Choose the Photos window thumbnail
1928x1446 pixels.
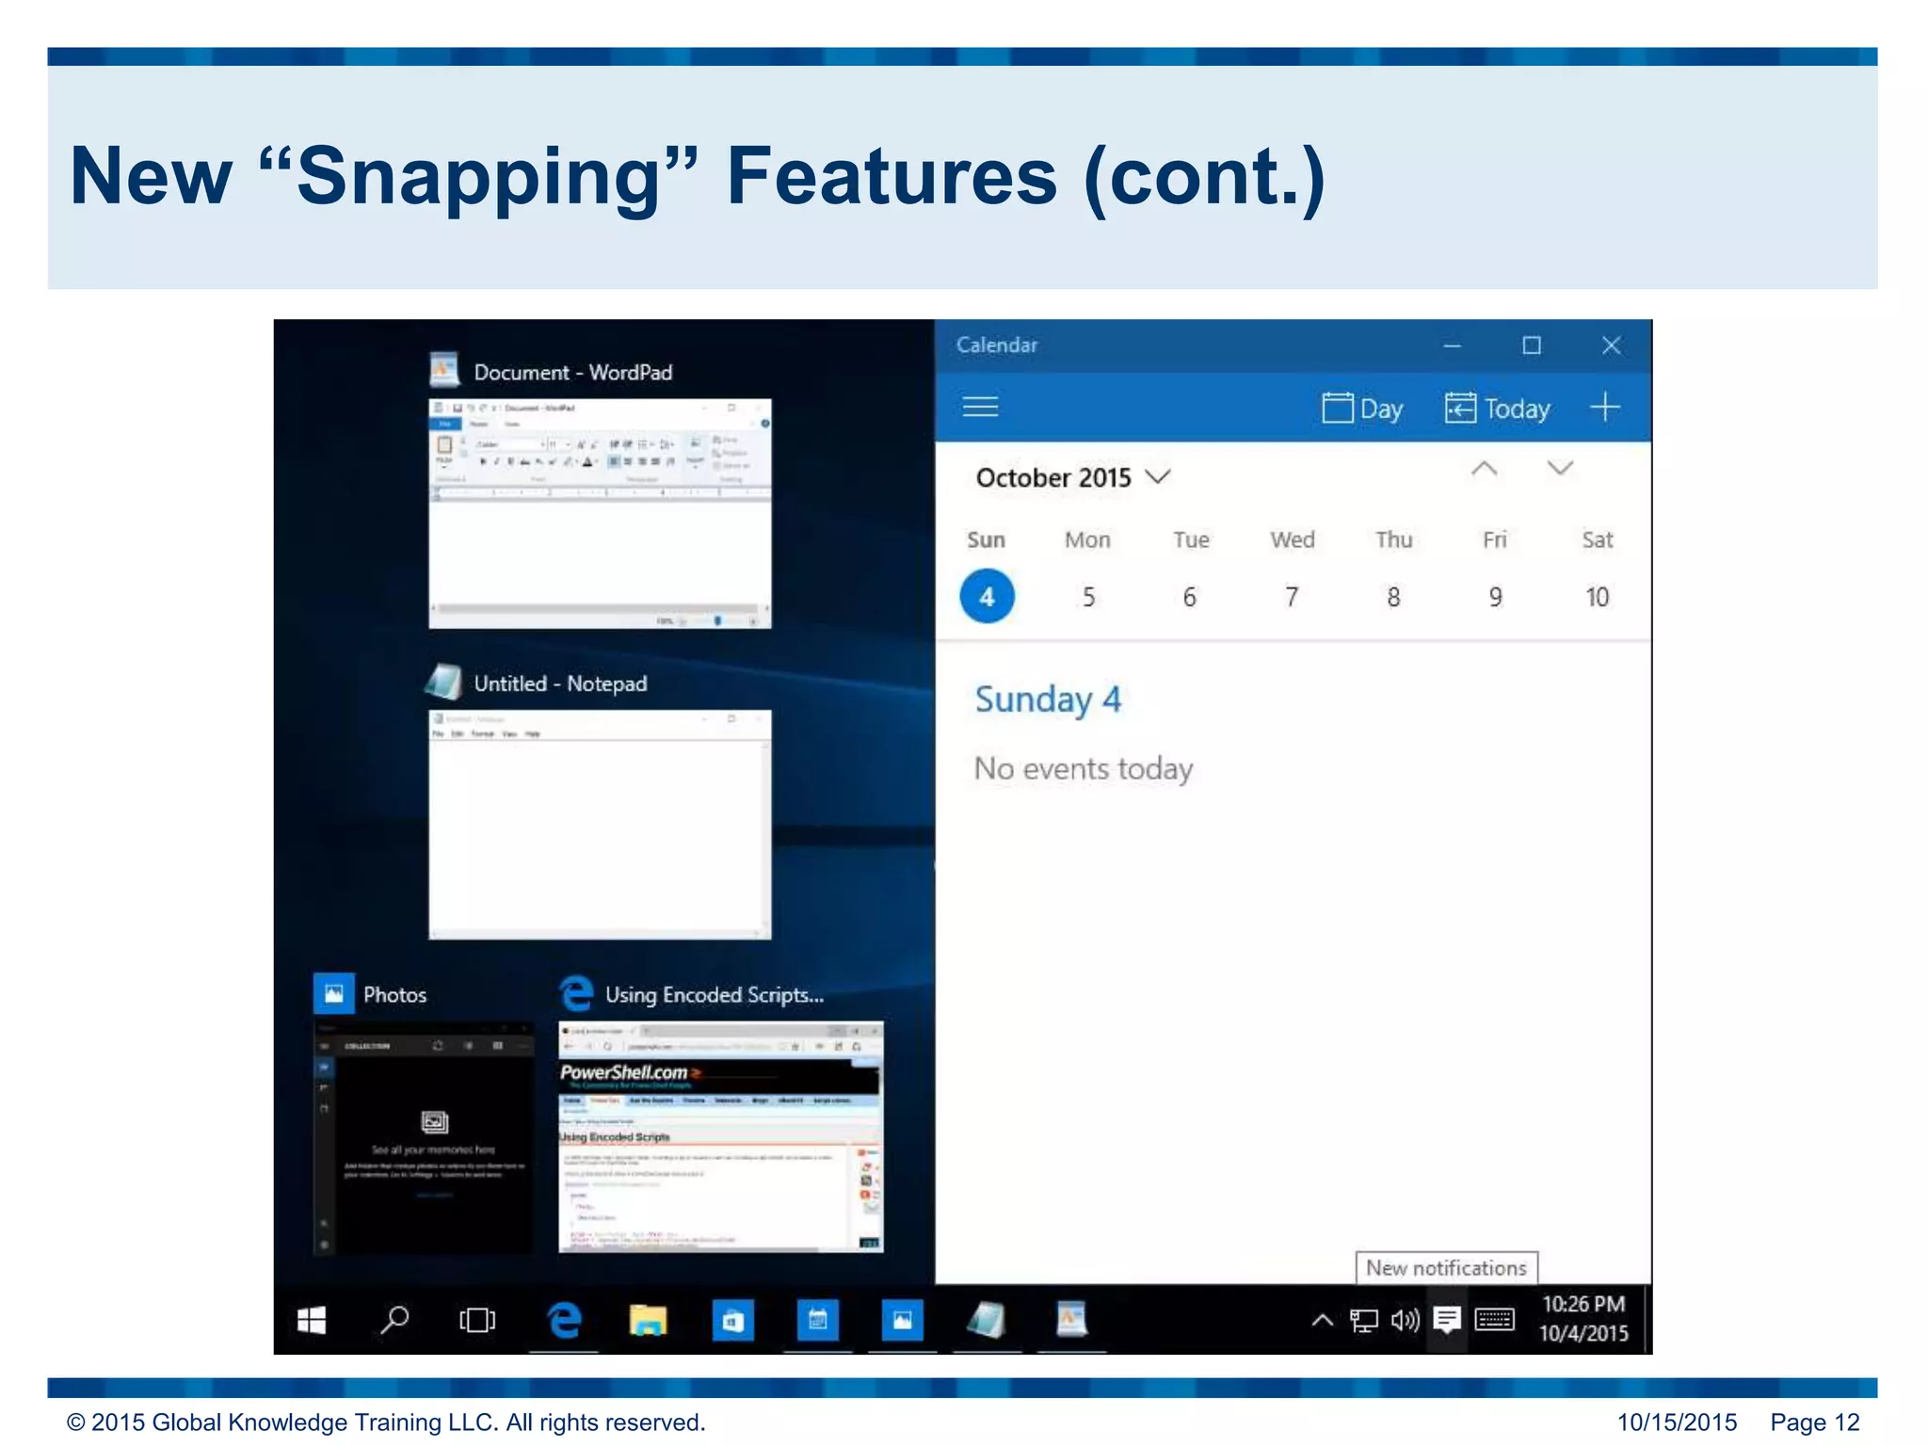(423, 1137)
